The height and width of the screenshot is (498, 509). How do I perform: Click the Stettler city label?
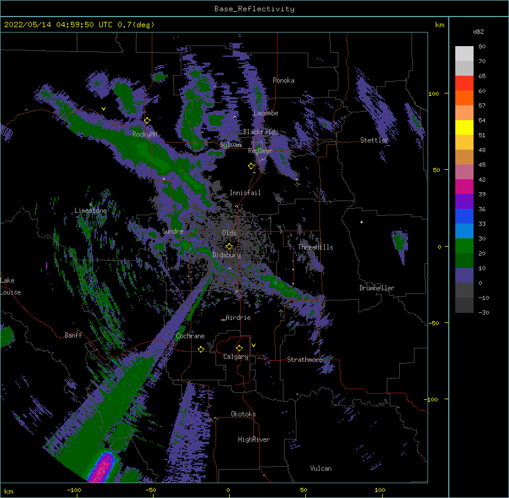click(374, 140)
